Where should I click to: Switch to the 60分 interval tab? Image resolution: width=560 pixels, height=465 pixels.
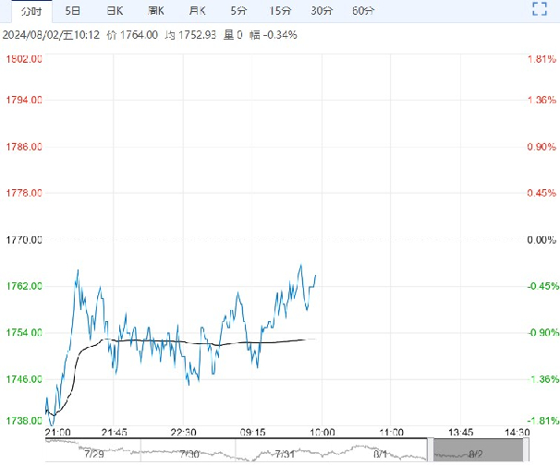(x=363, y=11)
